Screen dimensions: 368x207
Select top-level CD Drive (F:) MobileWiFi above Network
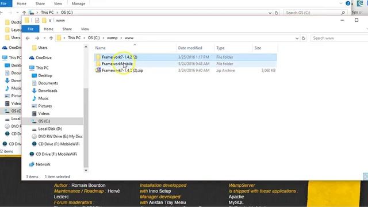click(56, 154)
